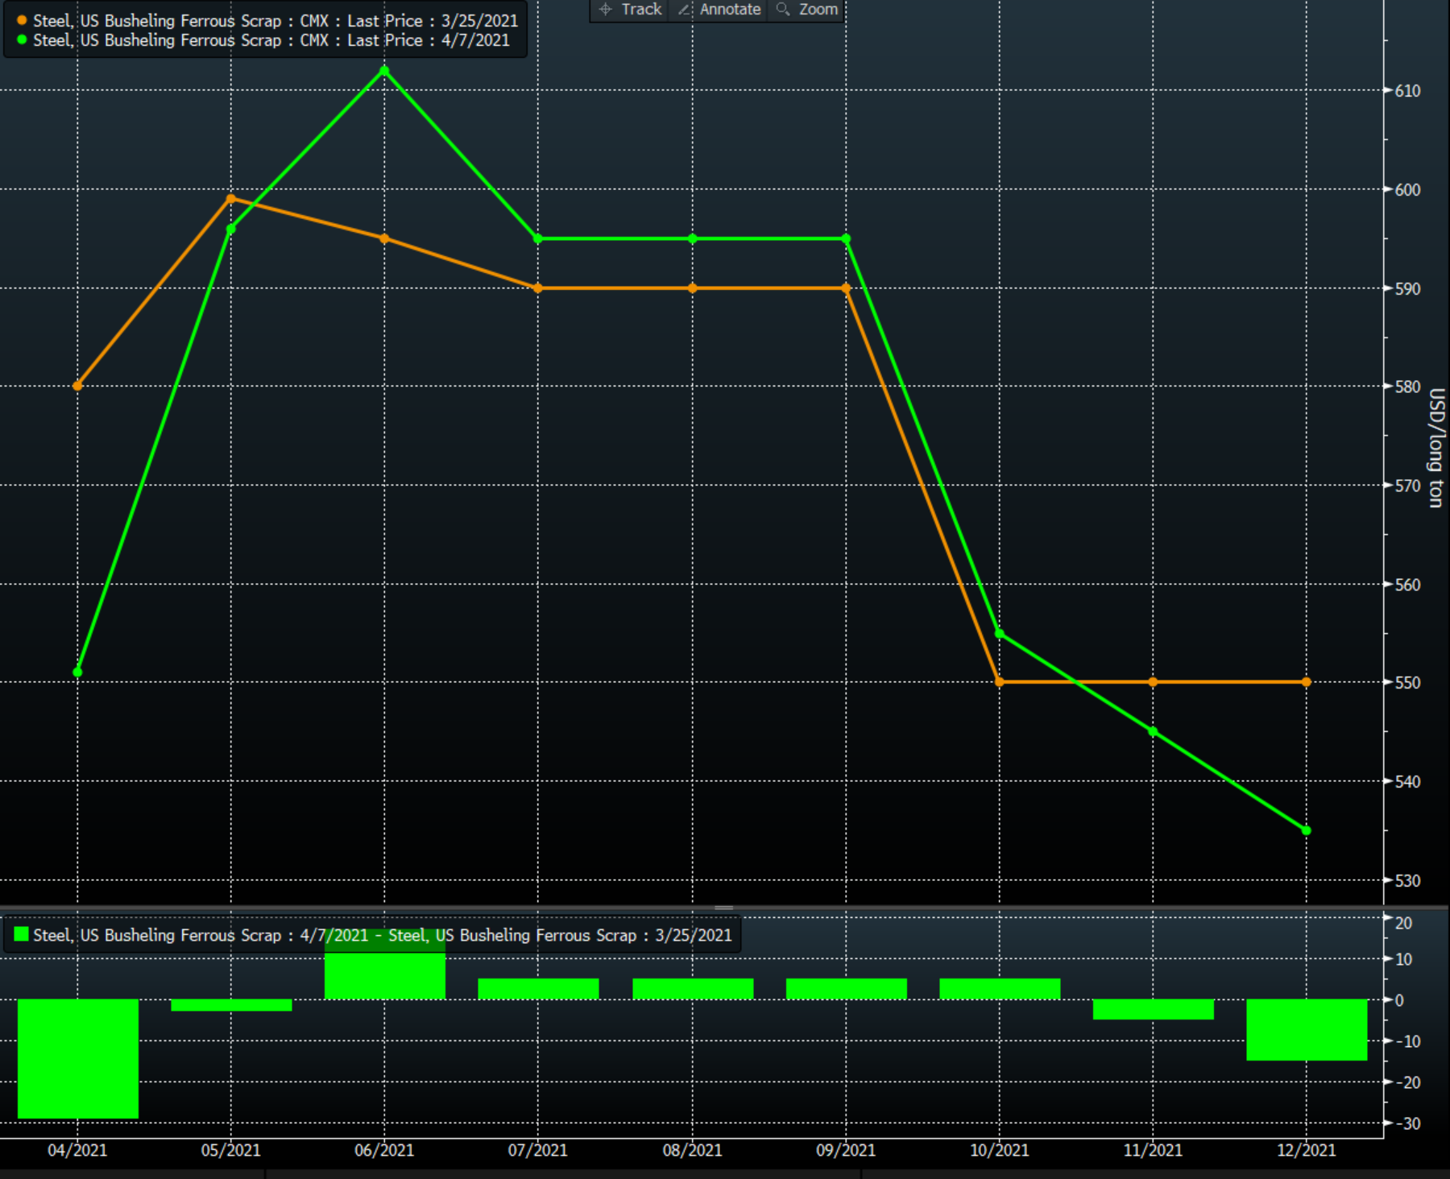This screenshot has height=1179, width=1450.
Task: Select the 3/25/2021 Last Price legend entry
Action: [x=275, y=21]
